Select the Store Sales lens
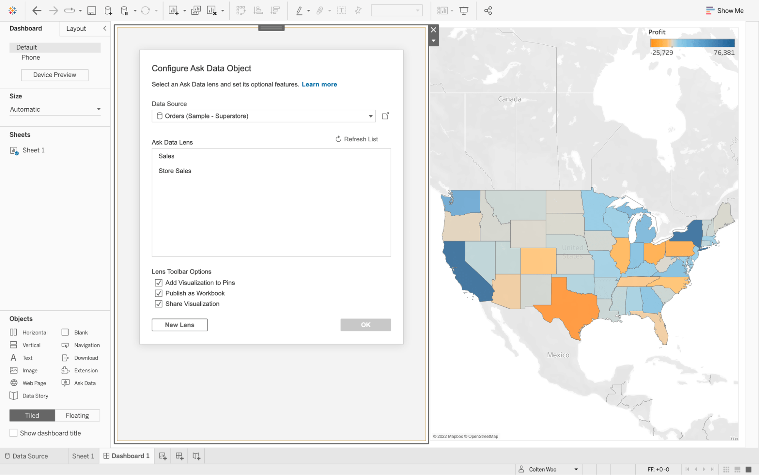Viewport: 759px width, 475px height. pyautogui.click(x=175, y=171)
